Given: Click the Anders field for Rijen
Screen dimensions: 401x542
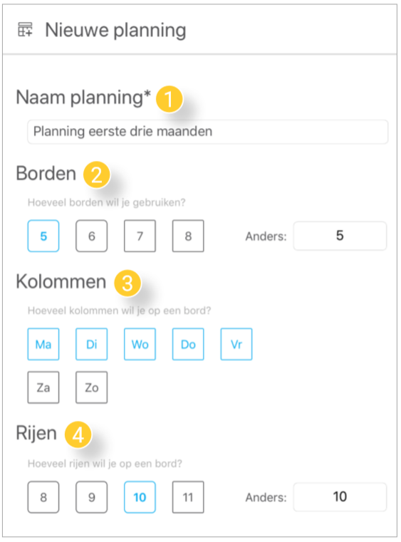Looking at the screenshot, I should 340,496.
